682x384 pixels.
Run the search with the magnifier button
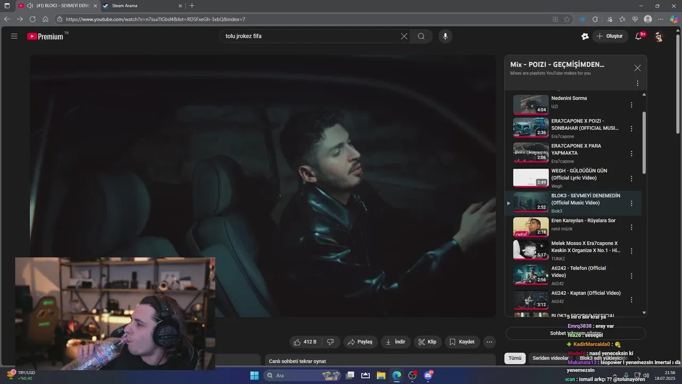tap(421, 36)
